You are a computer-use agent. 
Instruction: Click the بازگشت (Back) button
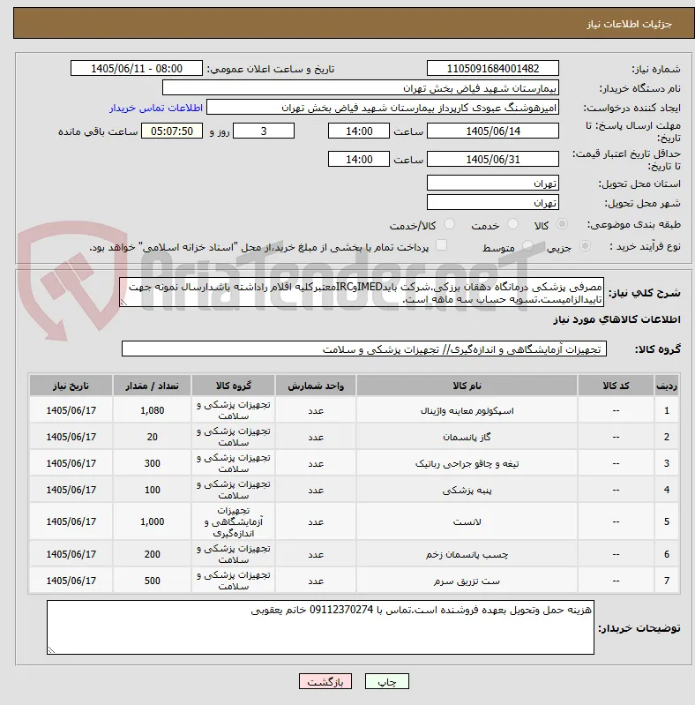325,682
